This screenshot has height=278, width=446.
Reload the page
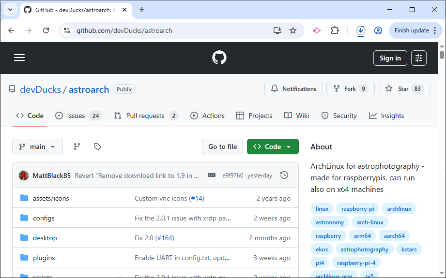pos(46,30)
